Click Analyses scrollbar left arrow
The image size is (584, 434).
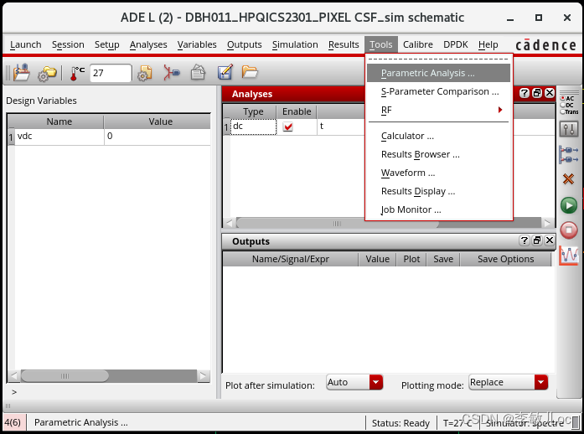[x=229, y=224]
